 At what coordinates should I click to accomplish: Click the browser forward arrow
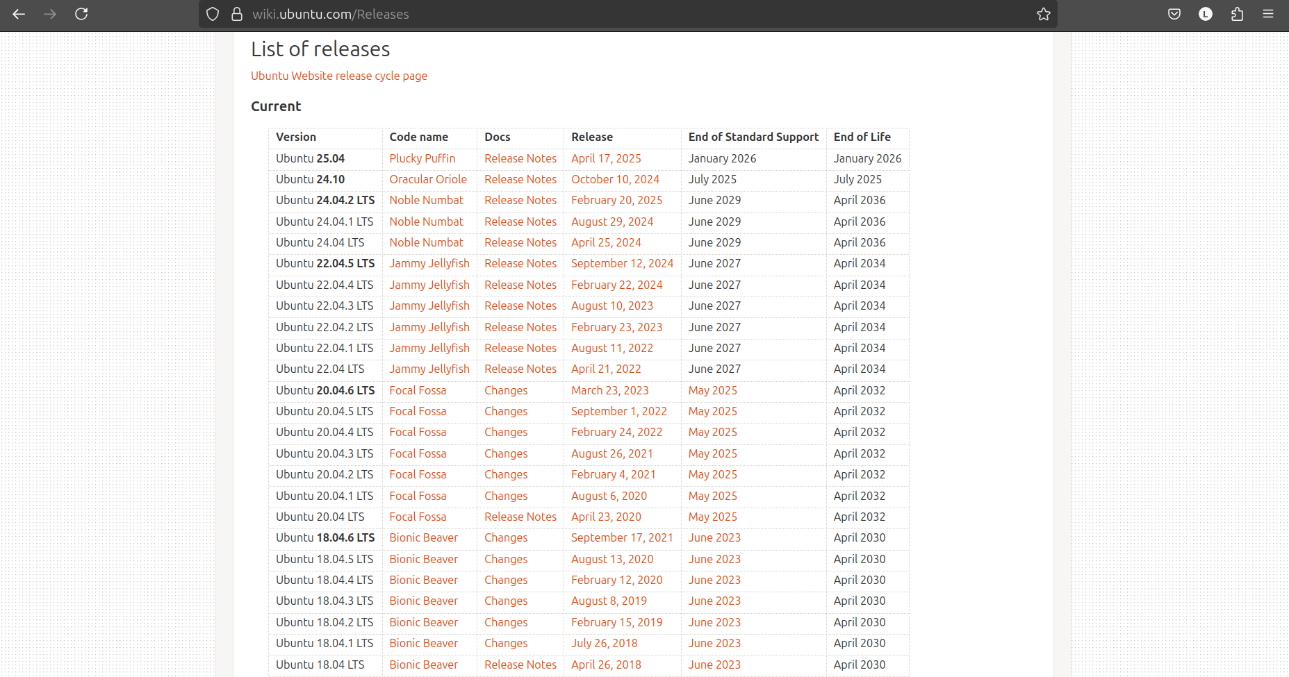[x=50, y=14]
